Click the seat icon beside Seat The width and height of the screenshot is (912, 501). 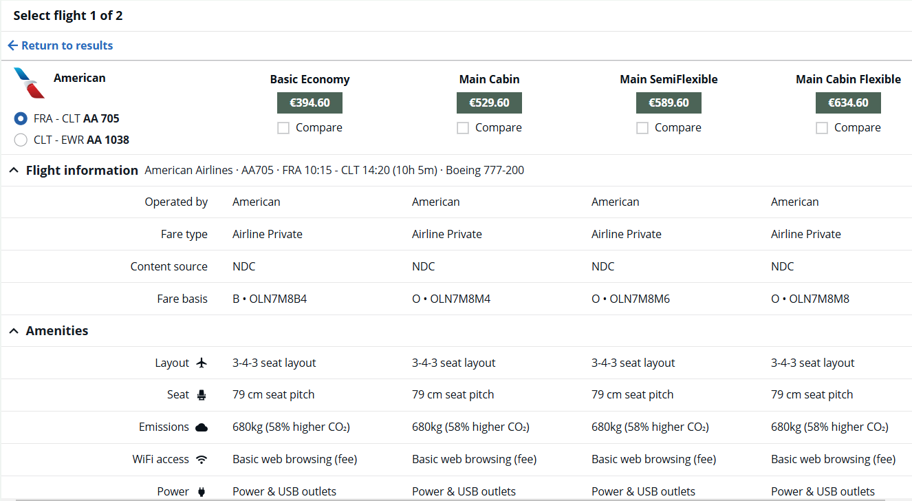202,395
